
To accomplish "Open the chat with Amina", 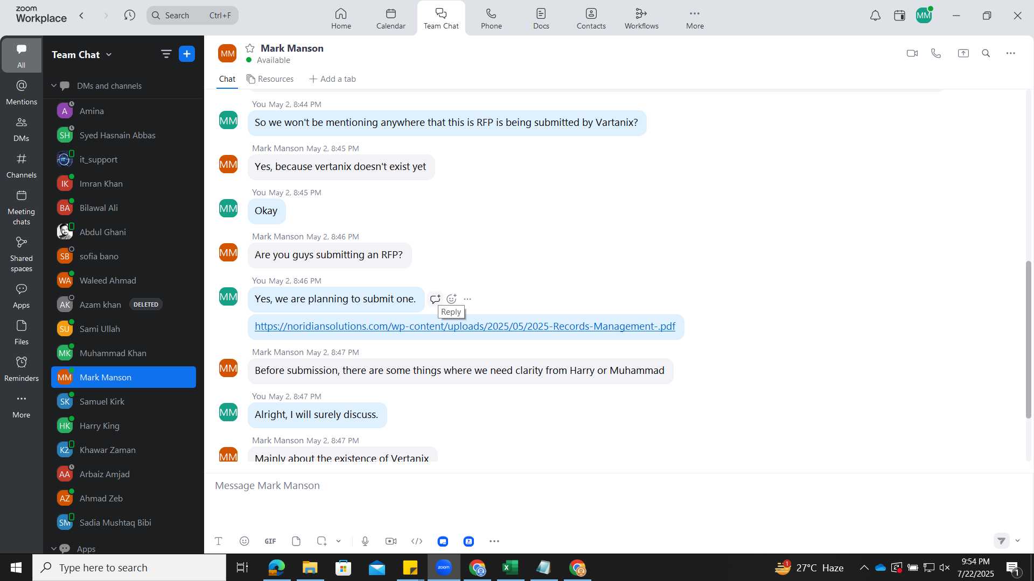I will coord(123,111).
